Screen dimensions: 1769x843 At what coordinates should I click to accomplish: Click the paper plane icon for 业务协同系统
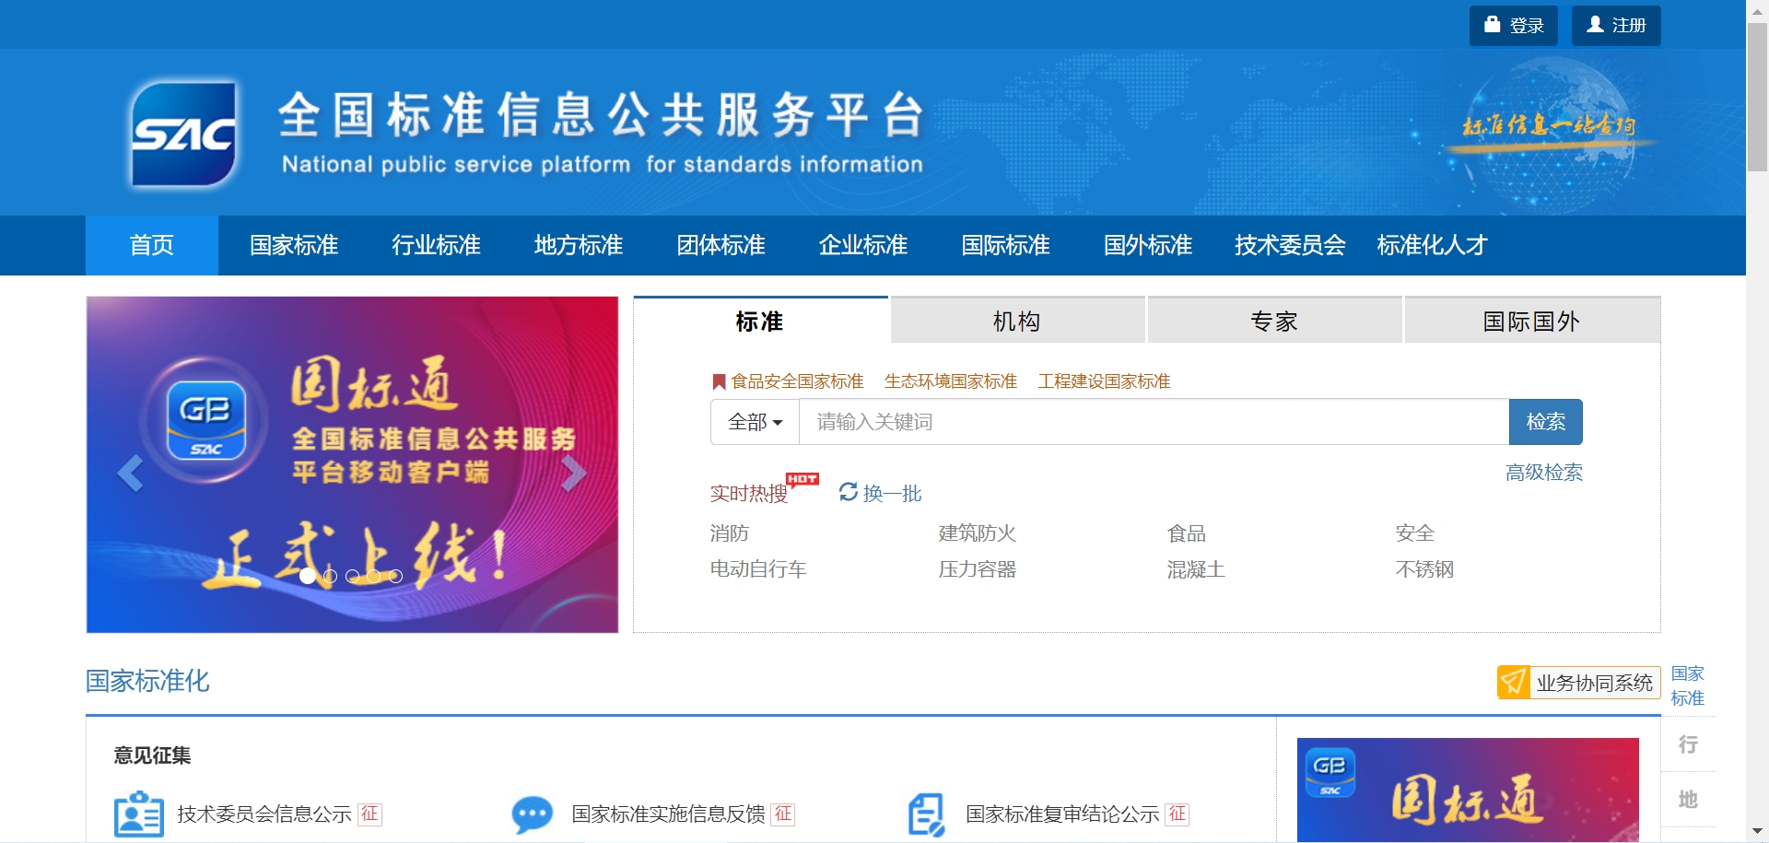(x=1514, y=683)
